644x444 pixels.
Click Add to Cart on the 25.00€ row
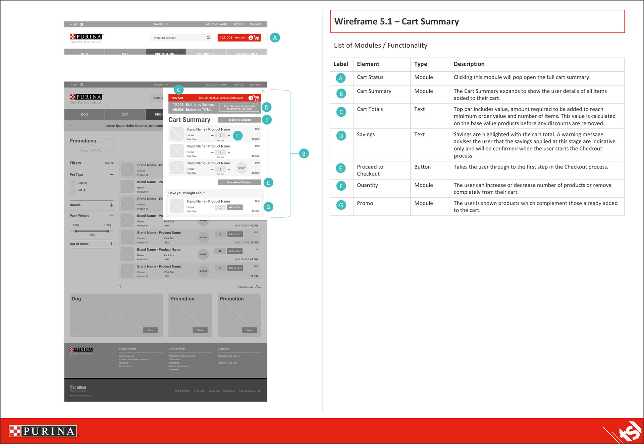point(235,234)
